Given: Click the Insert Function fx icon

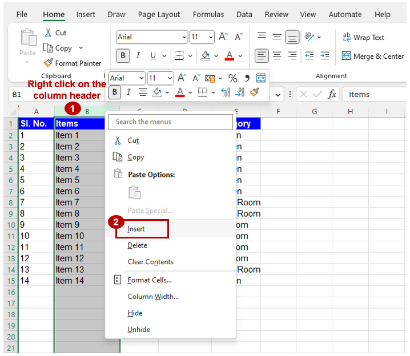Looking at the screenshot, I should 332,94.
